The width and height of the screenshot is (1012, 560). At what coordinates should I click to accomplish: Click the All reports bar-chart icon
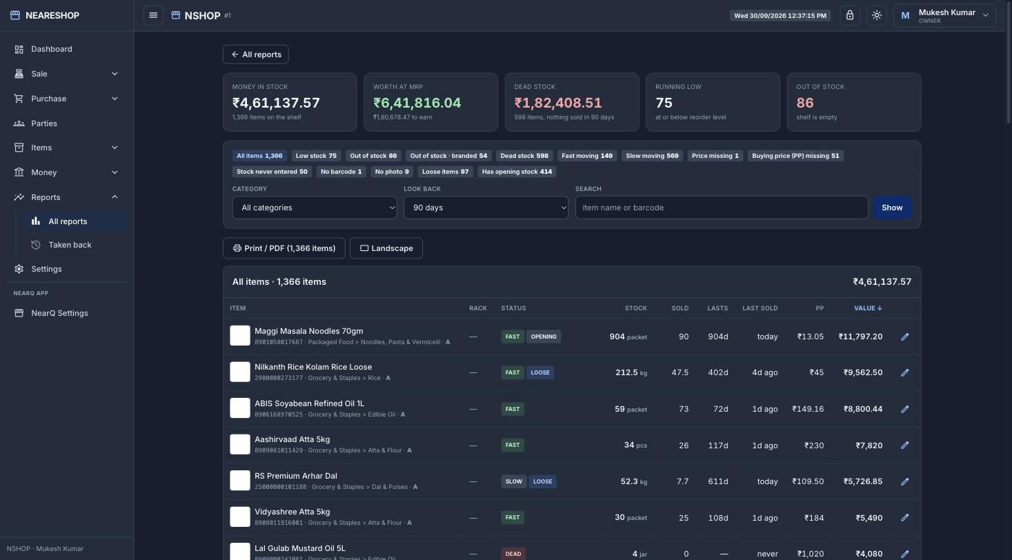[x=35, y=221]
